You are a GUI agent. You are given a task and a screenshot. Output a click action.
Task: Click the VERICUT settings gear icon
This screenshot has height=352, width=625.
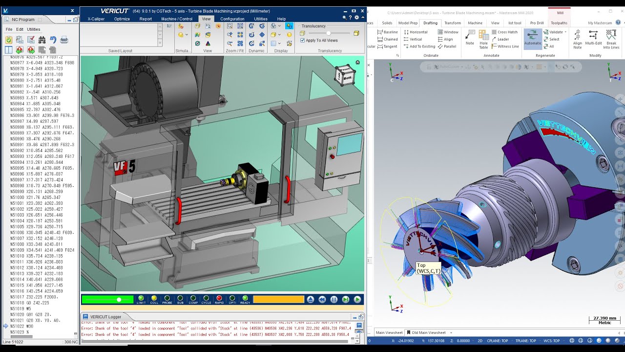pos(356,18)
